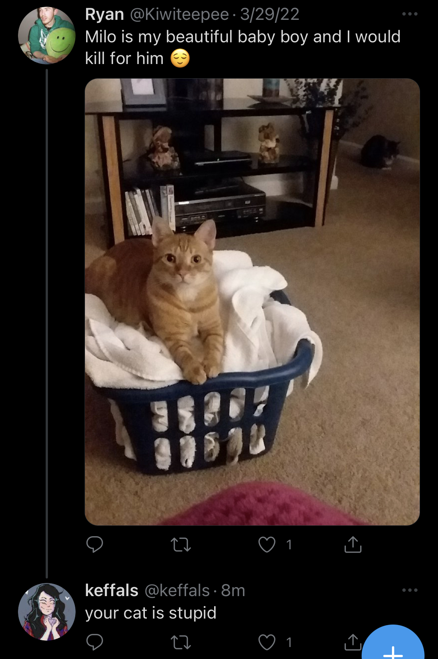Open more options on Ryan's tweet
Image resolution: width=438 pixels, height=659 pixels.
tap(410, 14)
